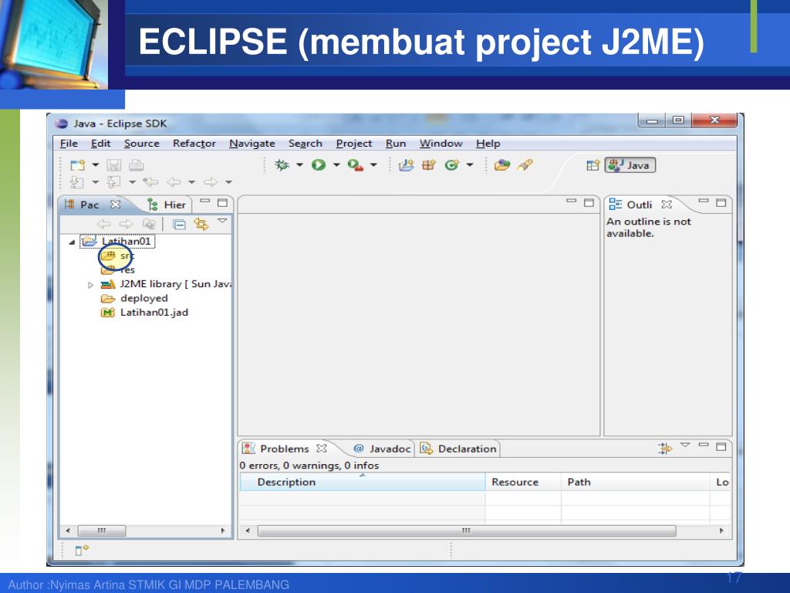
Task: Select the src folder
Action: click(118, 256)
